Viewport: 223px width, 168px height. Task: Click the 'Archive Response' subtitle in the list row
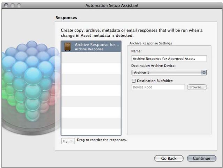(89, 49)
